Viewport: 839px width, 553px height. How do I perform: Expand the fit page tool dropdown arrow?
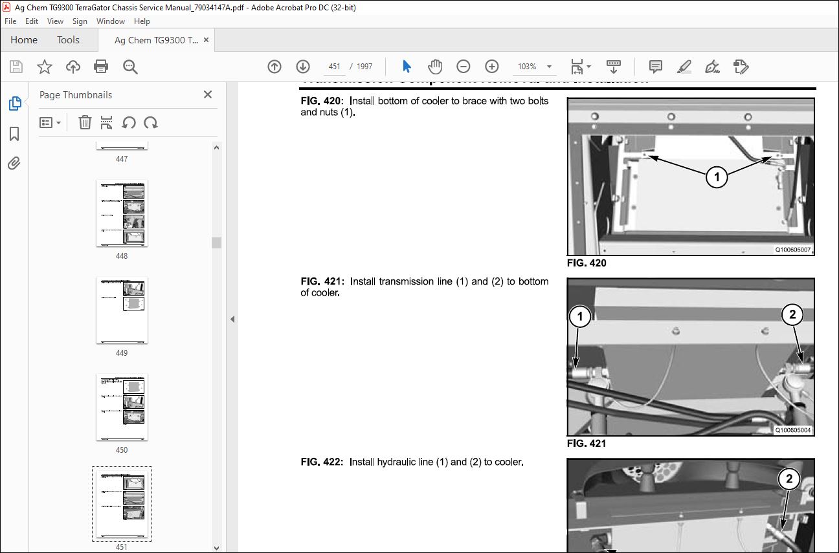[x=588, y=67]
